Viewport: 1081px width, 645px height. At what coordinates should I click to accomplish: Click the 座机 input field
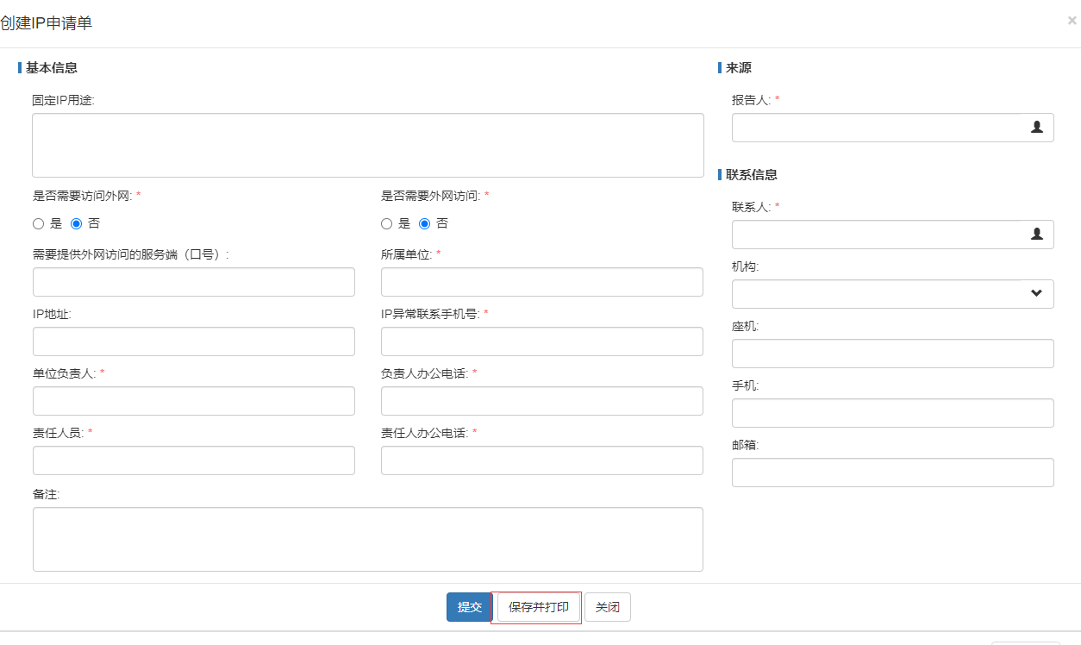pyautogui.click(x=892, y=354)
